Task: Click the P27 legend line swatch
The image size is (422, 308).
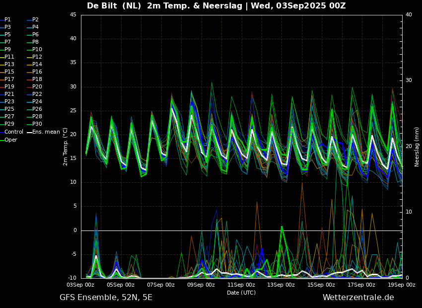Action: coord(1,117)
